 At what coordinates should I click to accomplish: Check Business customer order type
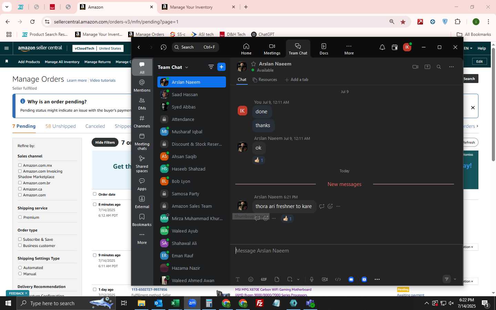(20, 245)
